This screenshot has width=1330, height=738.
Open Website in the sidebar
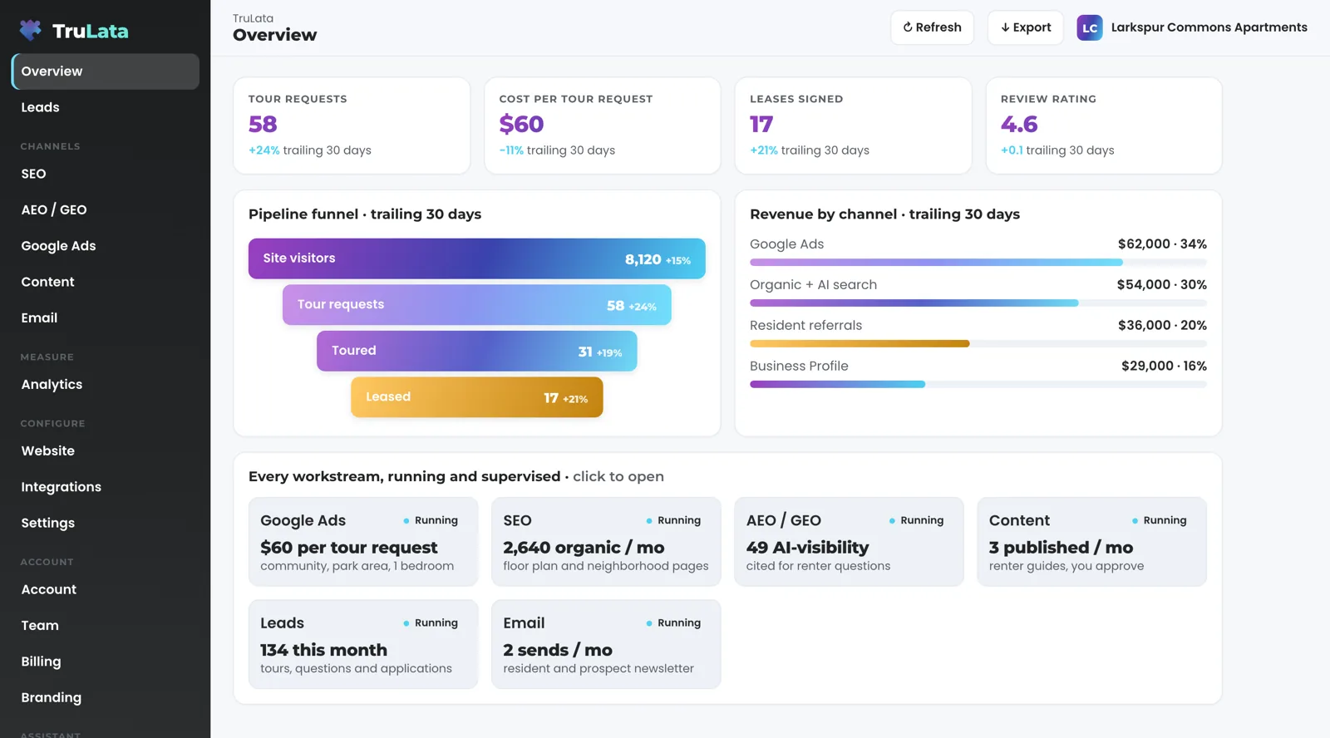[x=106, y=450]
